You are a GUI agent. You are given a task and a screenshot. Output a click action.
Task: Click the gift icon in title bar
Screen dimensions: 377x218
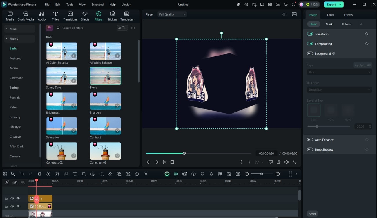(238, 5)
